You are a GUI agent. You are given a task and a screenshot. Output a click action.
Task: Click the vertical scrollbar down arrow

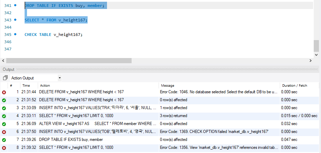click(316, 55)
